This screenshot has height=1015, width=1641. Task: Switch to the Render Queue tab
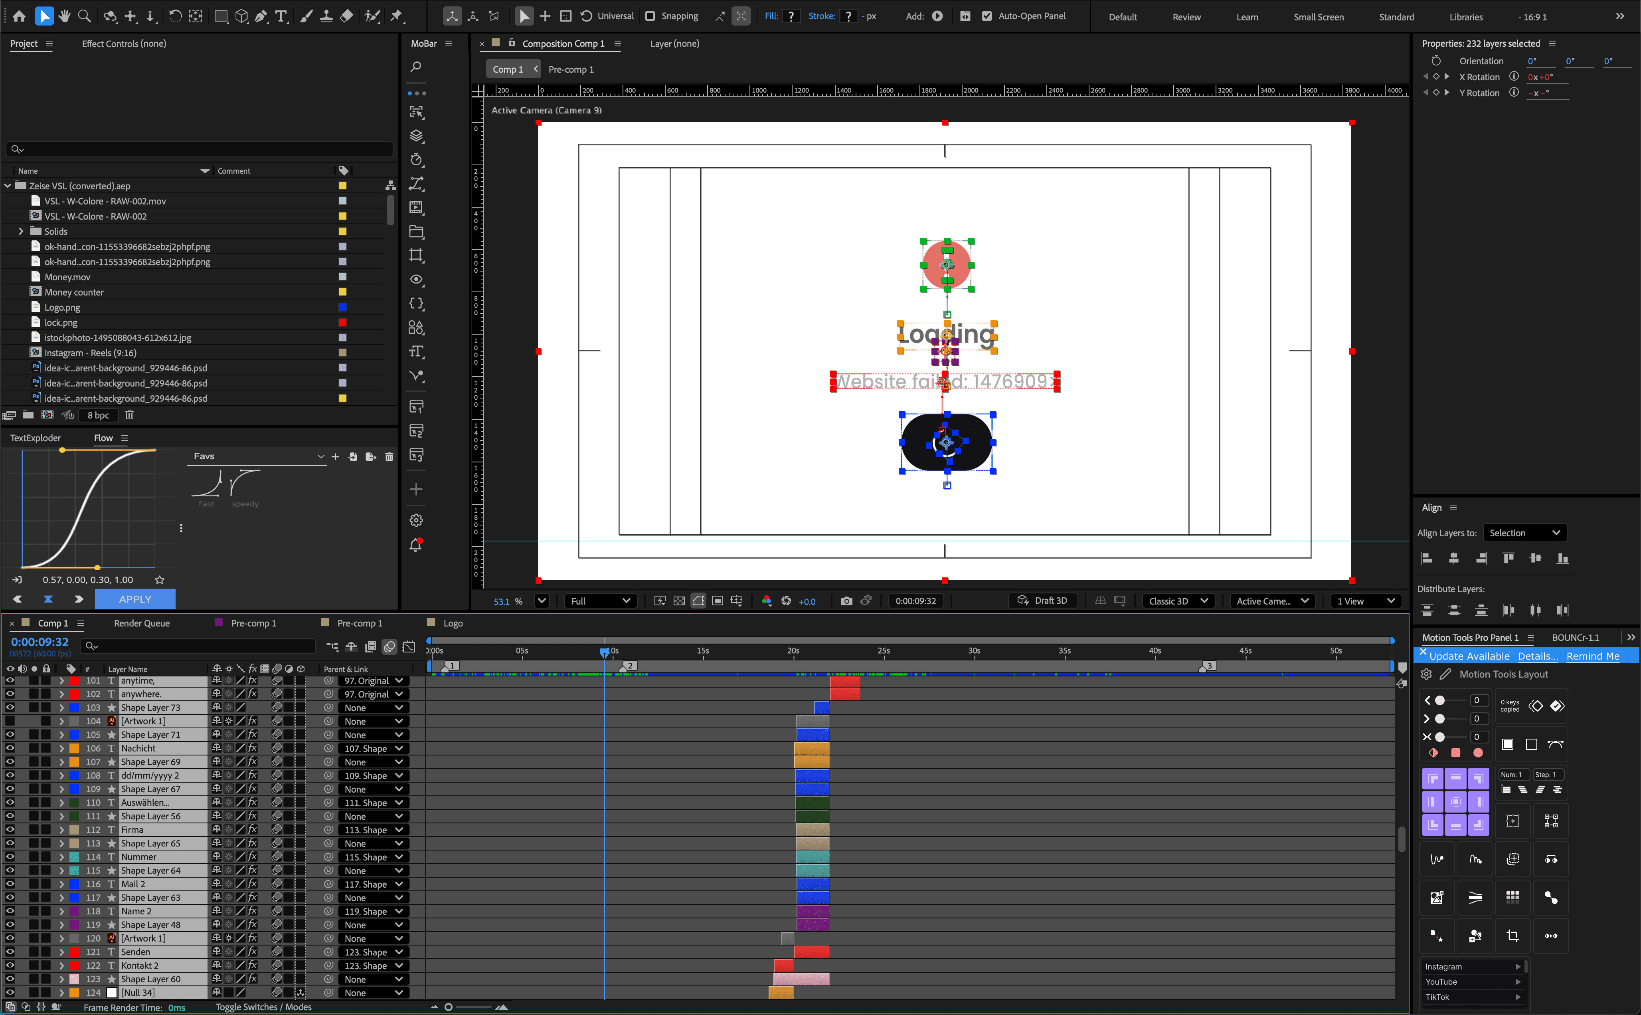point(142,623)
